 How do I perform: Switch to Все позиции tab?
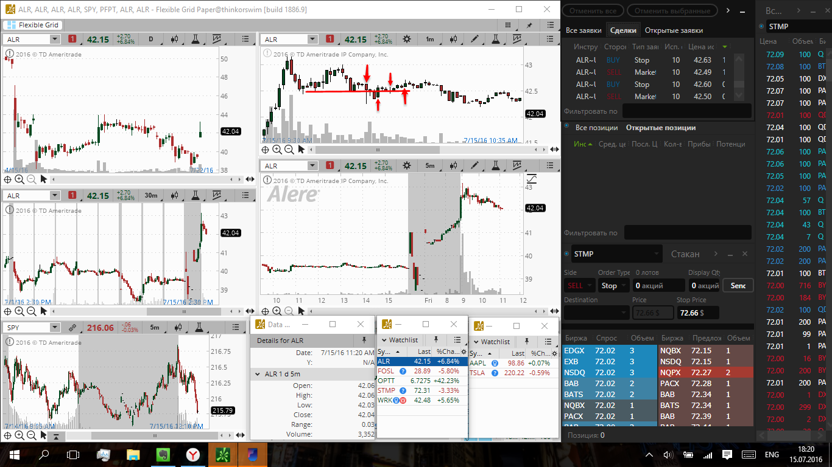click(x=597, y=128)
